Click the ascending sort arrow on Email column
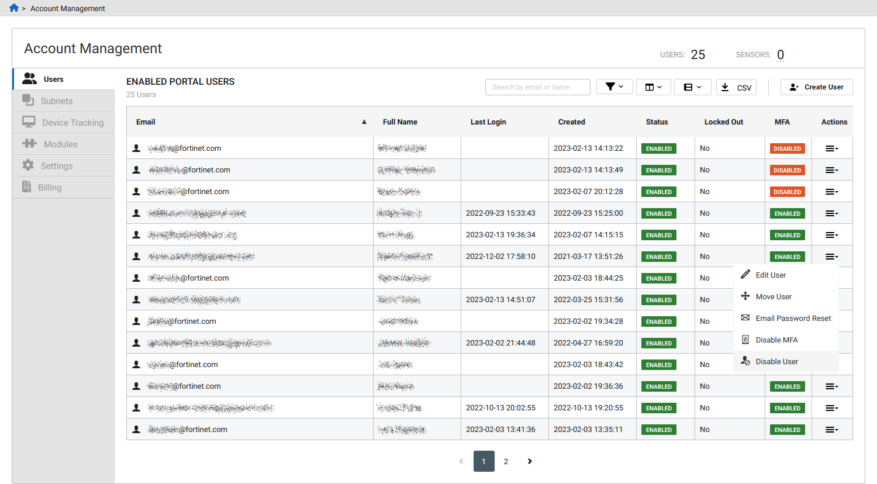This screenshot has height=484, width=877. coord(364,122)
